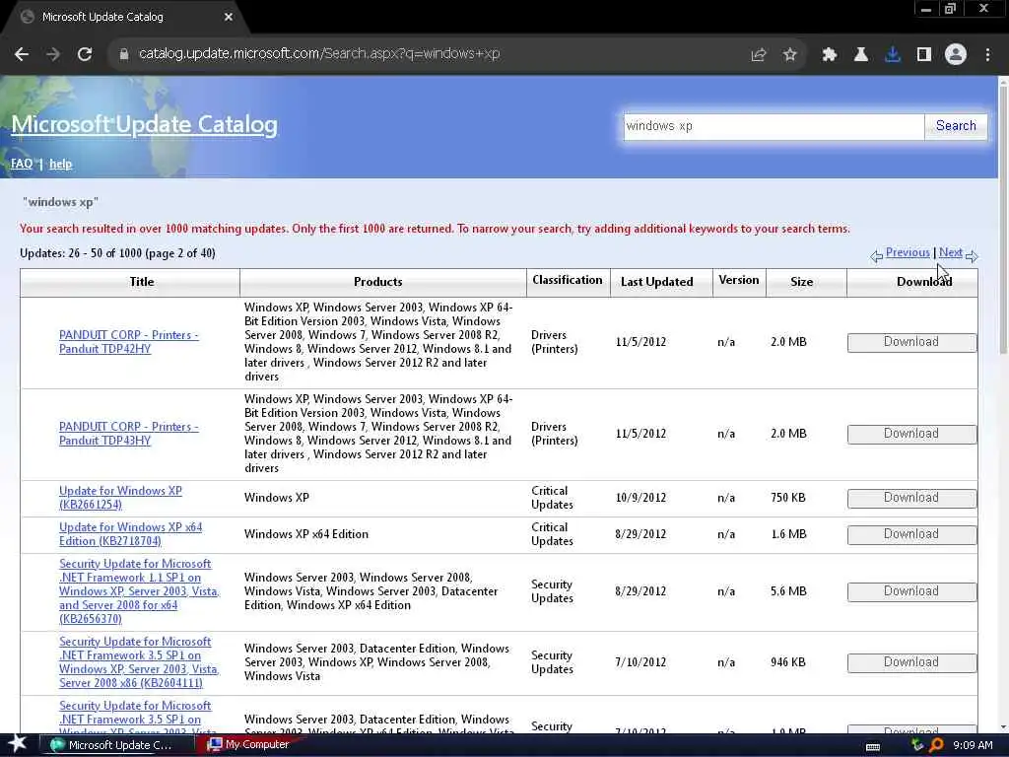Reload the page with the refresh icon
Screen dimensions: 1009x757
pyautogui.click(x=85, y=54)
